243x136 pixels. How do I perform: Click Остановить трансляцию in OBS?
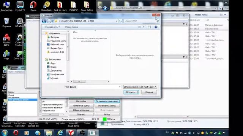(x=107, y=101)
